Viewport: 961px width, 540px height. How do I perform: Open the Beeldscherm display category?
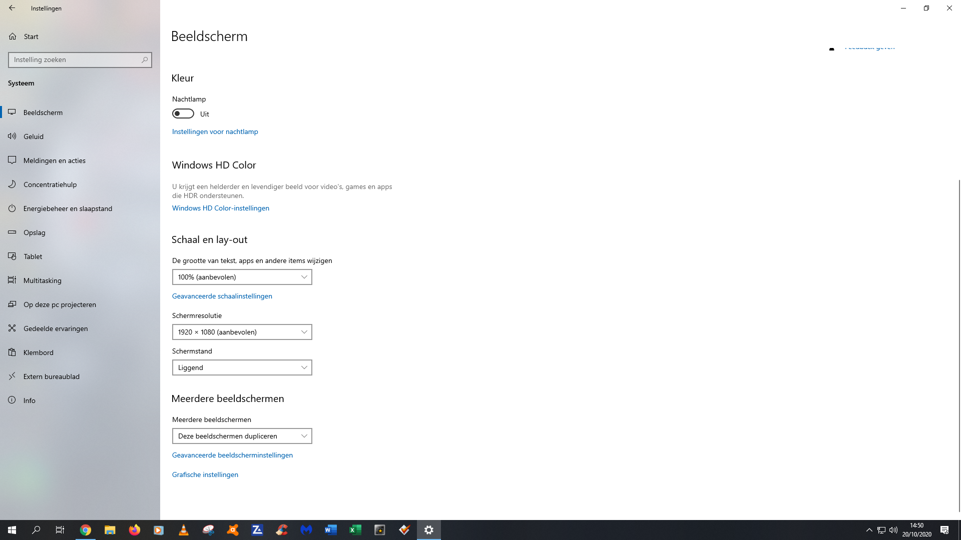click(80, 112)
